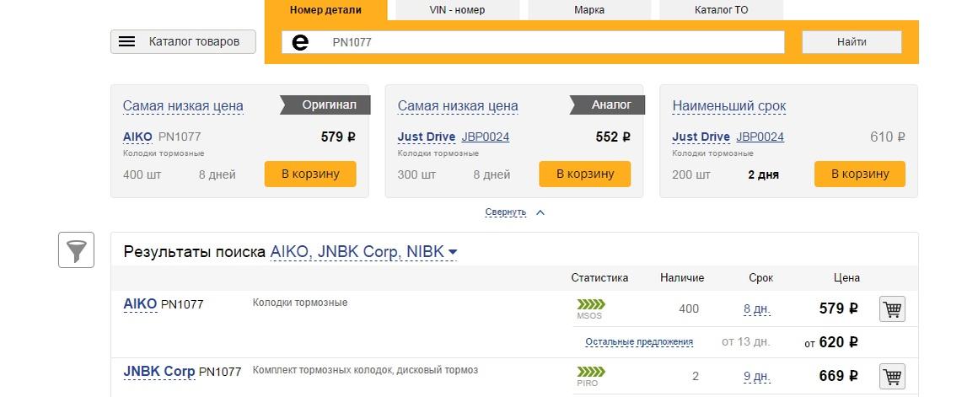Add AIKO 579 ₽ card В корзину
The width and height of the screenshot is (967, 397).
310,174
